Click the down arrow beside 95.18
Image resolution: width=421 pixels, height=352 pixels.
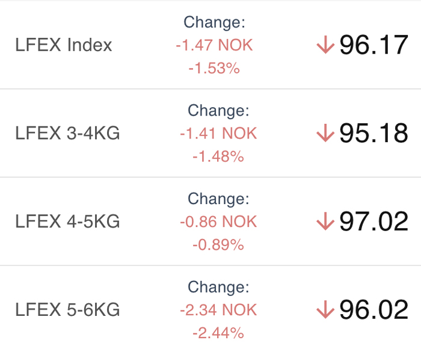coord(325,133)
